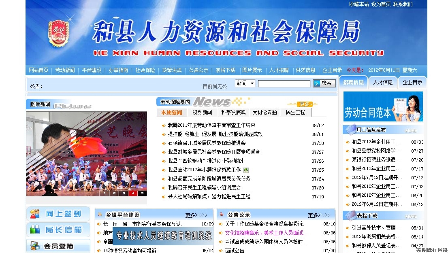Switch to 人才信息 tab
This screenshot has height=253, width=448.
click(383, 82)
